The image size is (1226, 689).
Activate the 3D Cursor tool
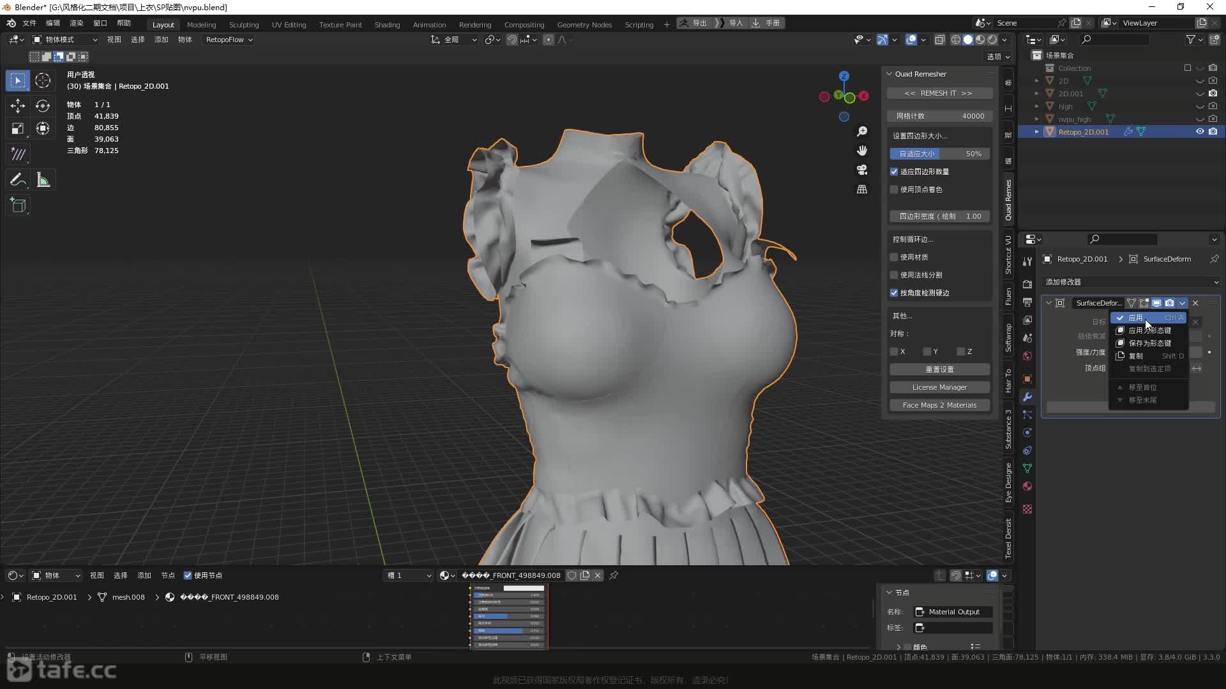[43, 80]
